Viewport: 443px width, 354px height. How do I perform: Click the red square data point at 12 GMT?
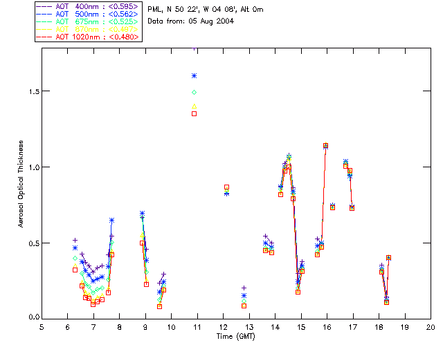click(x=226, y=187)
